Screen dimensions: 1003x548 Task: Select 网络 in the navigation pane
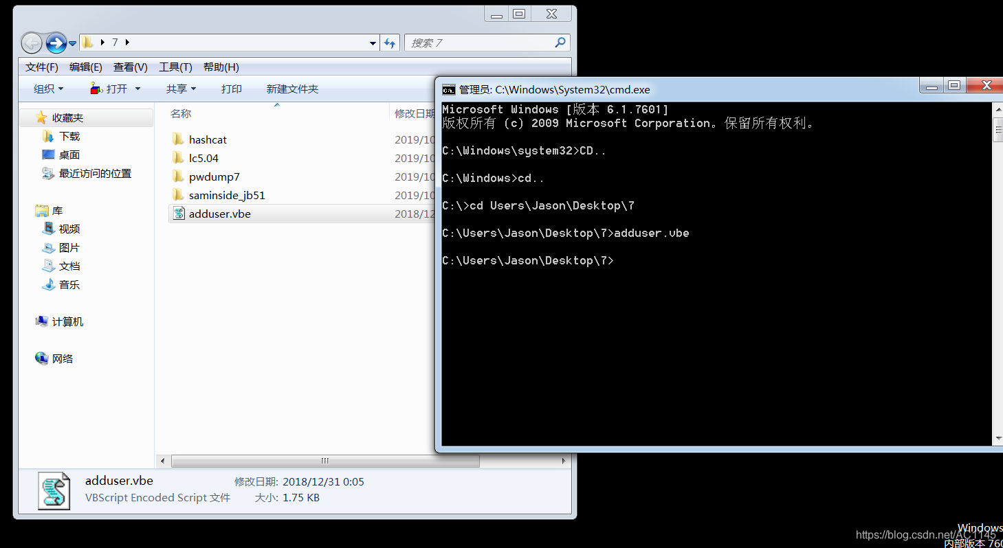point(62,359)
